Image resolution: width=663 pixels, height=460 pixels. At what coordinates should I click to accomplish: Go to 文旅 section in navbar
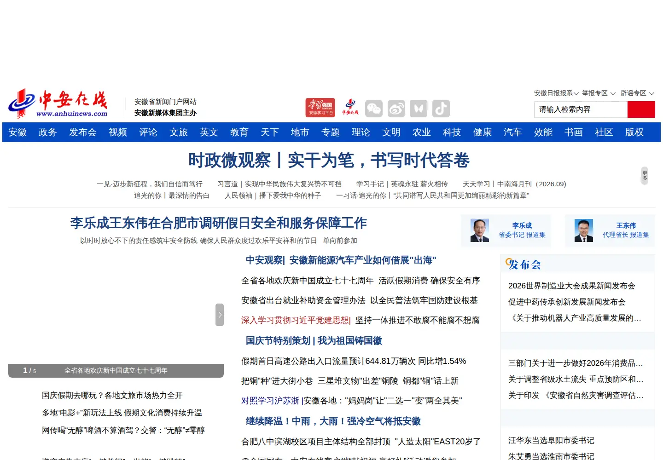(179, 132)
